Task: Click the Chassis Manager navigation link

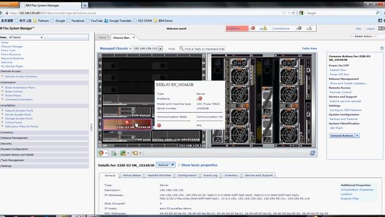Action: 12,46
